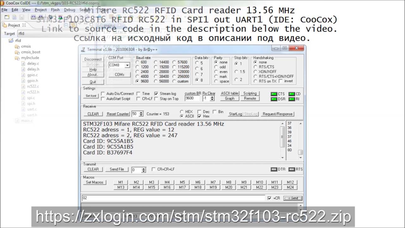Uncheck the Stream log checkbox
Image resolution: width=405 pixels, height=228 pixels.
pos(156,94)
